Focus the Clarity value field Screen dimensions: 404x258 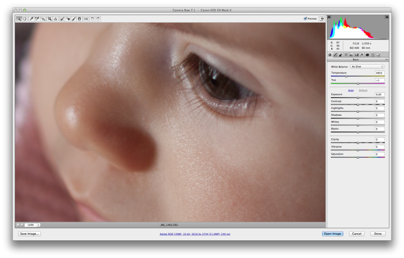click(x=380, y=139)
